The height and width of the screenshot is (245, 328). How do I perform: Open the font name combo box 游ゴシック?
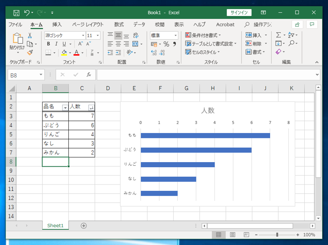coord(65,36)
